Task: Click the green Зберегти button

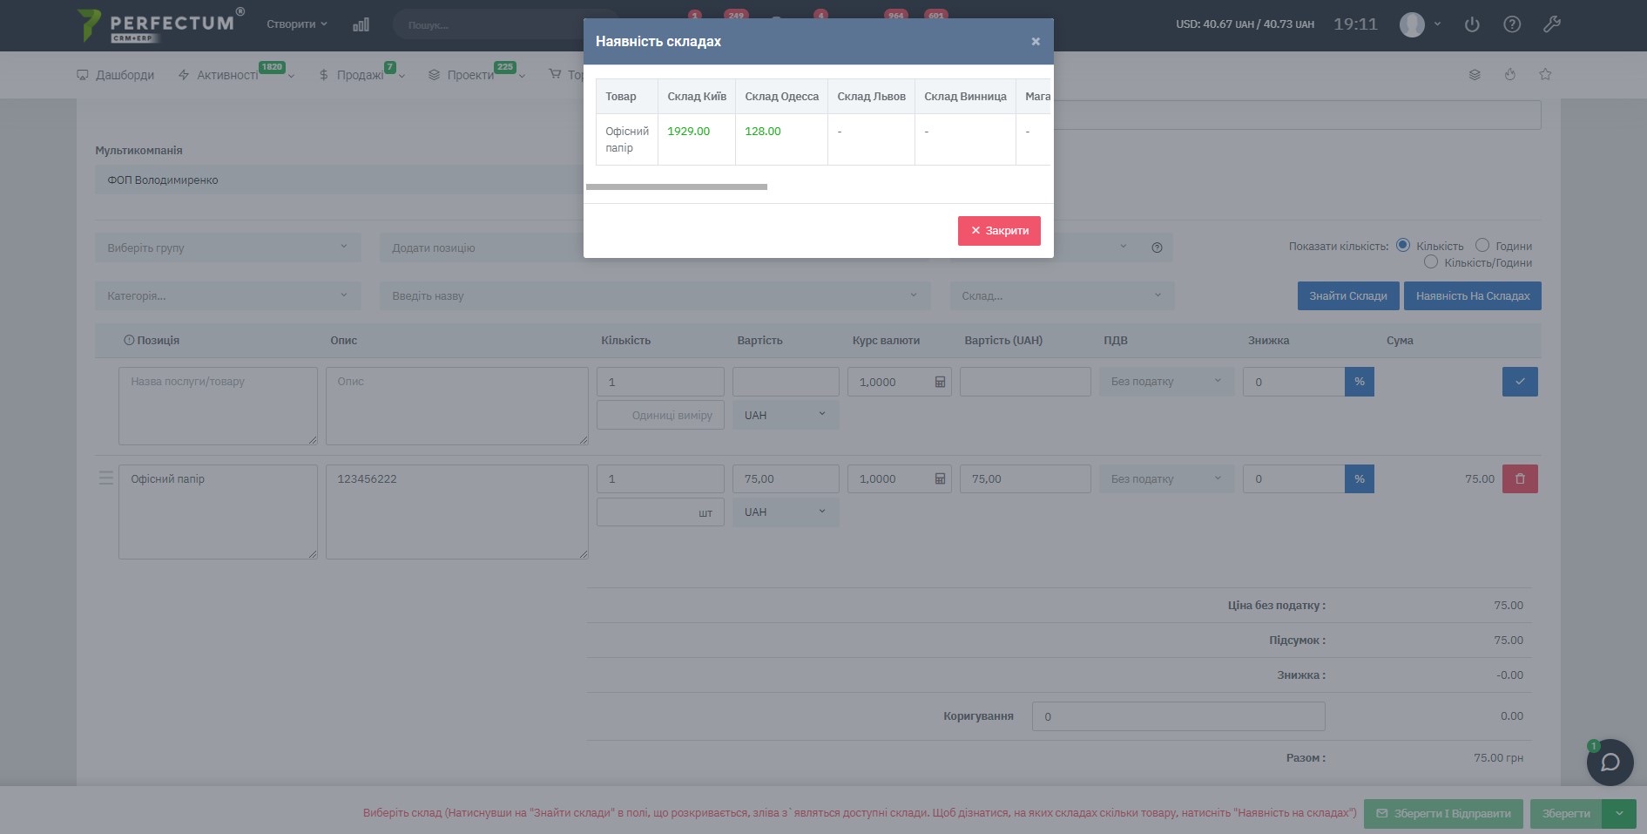Action: click(1566, 814)
